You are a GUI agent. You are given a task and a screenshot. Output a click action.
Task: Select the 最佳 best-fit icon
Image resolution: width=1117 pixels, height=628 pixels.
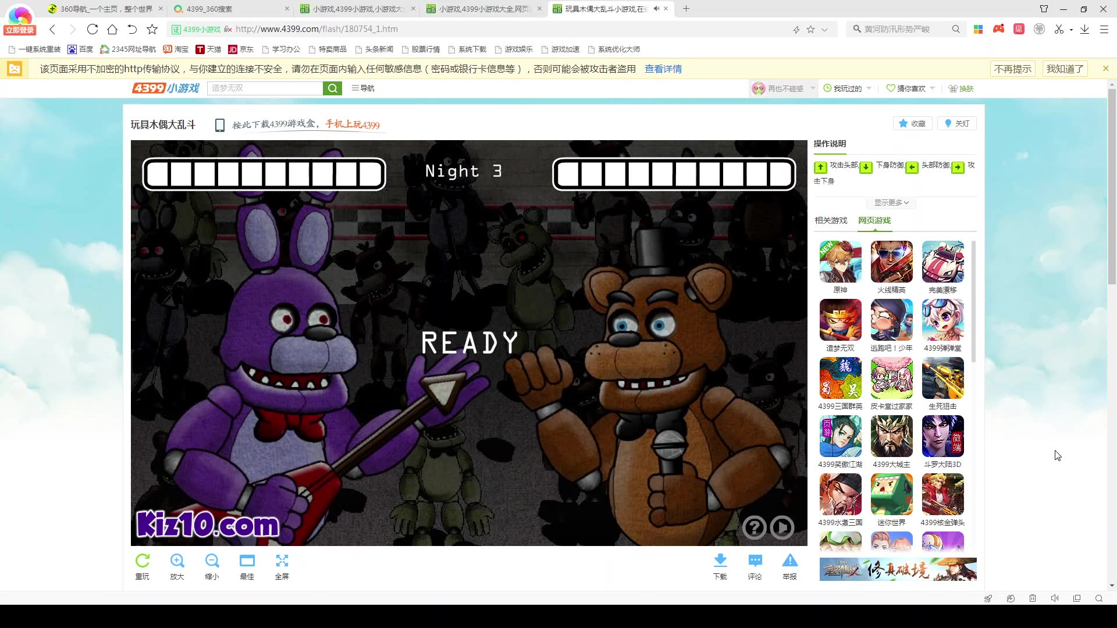247,561
